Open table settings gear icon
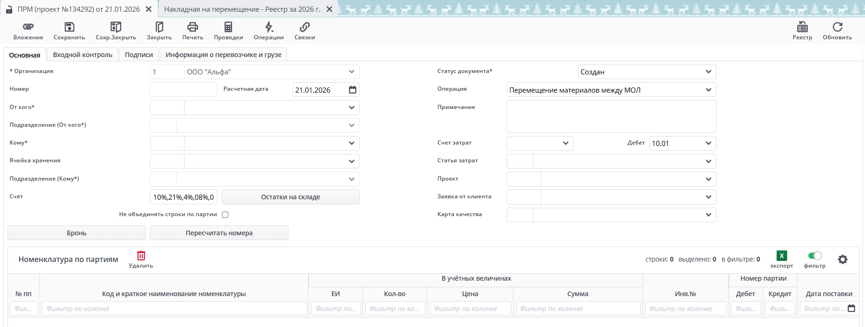The image size is (865, 327). point(843,259)
